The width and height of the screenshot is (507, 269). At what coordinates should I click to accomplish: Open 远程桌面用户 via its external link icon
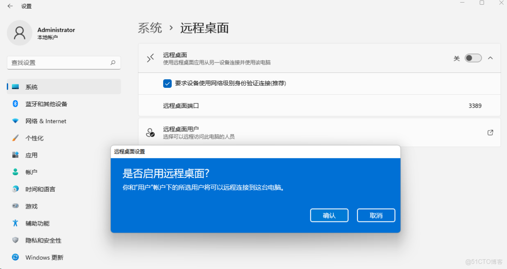pos(490,132)
